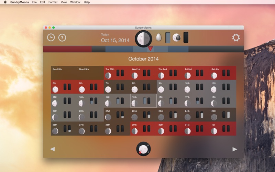Click the moon icon on Thu 2nd
The image size is (275, 172).
161,76
